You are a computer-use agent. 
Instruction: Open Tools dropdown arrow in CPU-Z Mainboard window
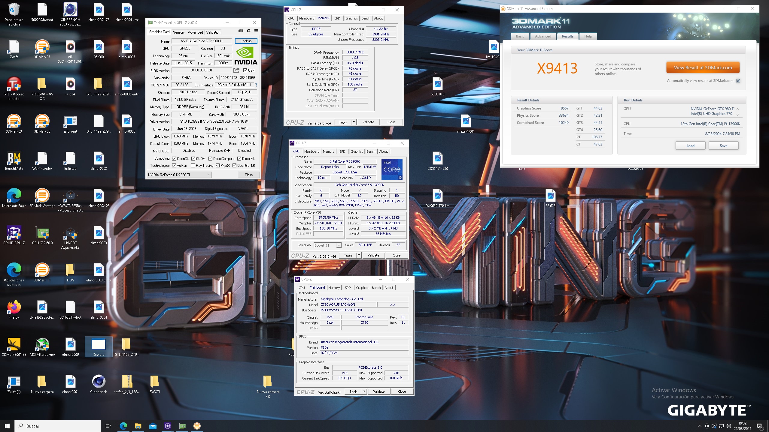point(364,391)
